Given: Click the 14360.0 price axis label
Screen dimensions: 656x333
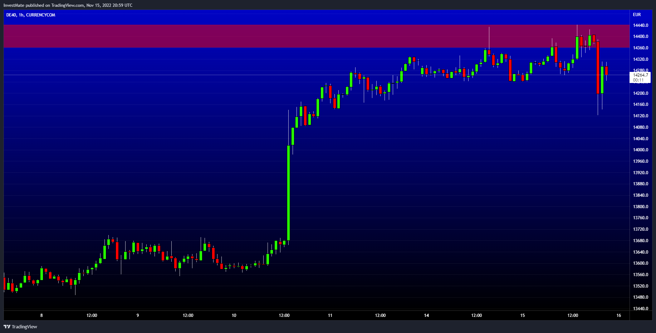Looking at the screenshot, I should point(641,48).
